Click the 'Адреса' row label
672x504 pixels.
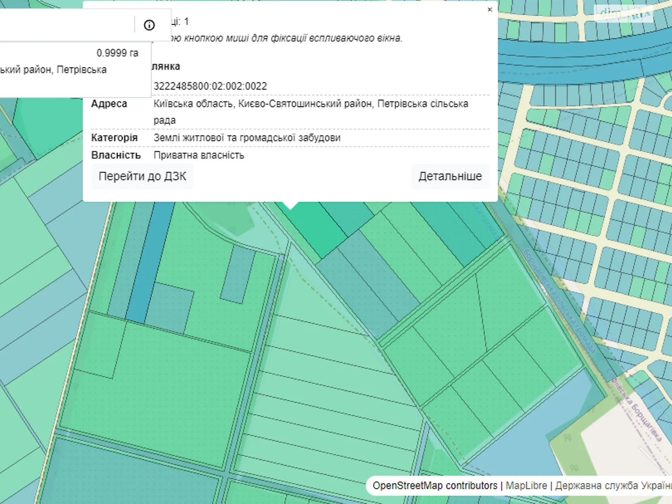109,104
